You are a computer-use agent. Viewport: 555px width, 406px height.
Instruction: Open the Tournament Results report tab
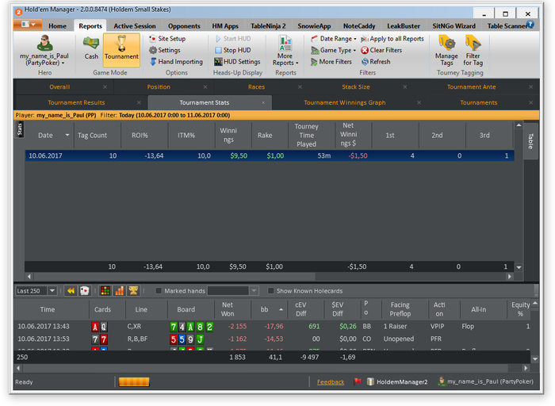[x=76, y=102]
